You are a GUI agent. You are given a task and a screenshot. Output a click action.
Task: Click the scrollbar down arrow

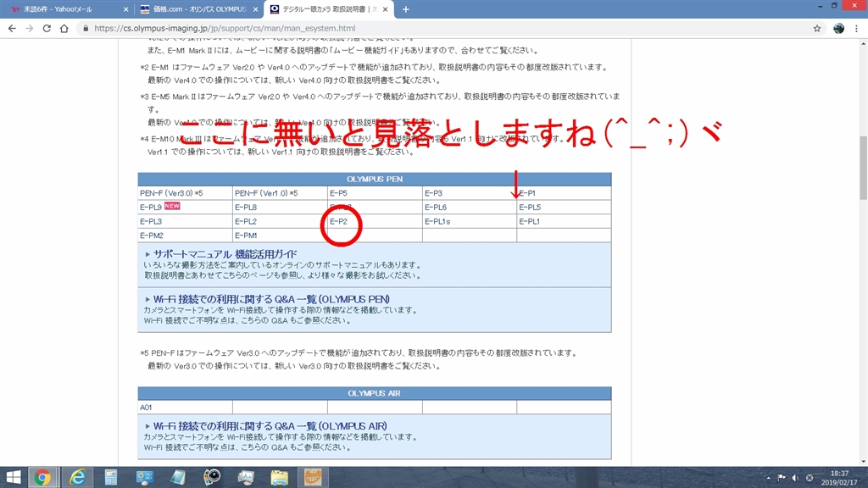(x=863, y=462)
